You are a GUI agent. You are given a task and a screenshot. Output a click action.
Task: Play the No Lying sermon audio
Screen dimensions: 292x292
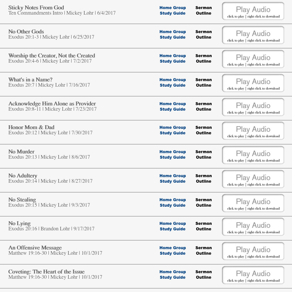(x=253, y=227)
